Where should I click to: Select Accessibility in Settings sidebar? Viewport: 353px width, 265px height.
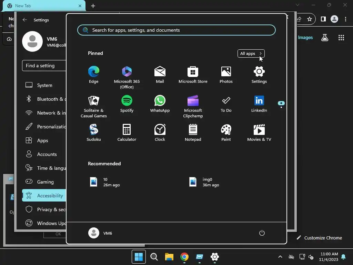point(44,195)
